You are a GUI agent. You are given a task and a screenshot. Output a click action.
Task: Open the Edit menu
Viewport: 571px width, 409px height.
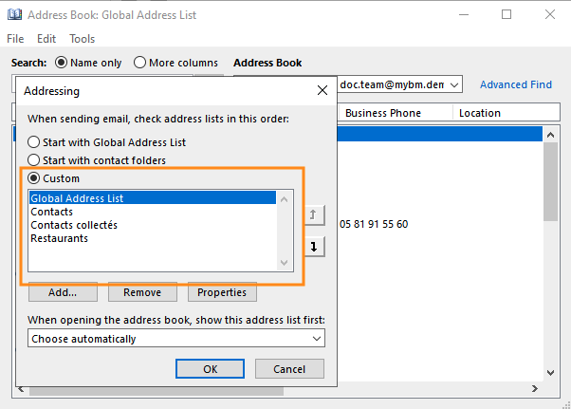point(46,39)
